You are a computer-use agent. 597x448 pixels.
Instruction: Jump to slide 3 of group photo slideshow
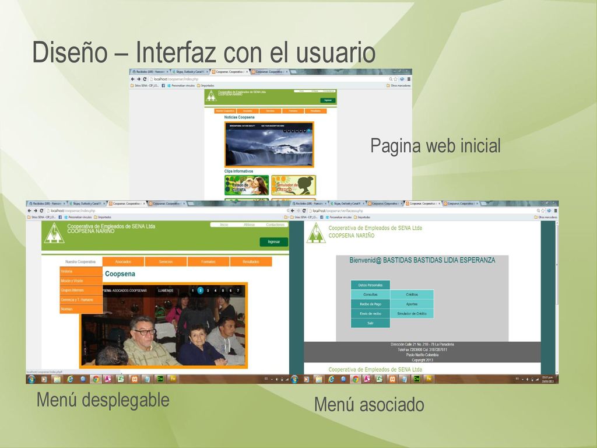[x=208, y=290]
